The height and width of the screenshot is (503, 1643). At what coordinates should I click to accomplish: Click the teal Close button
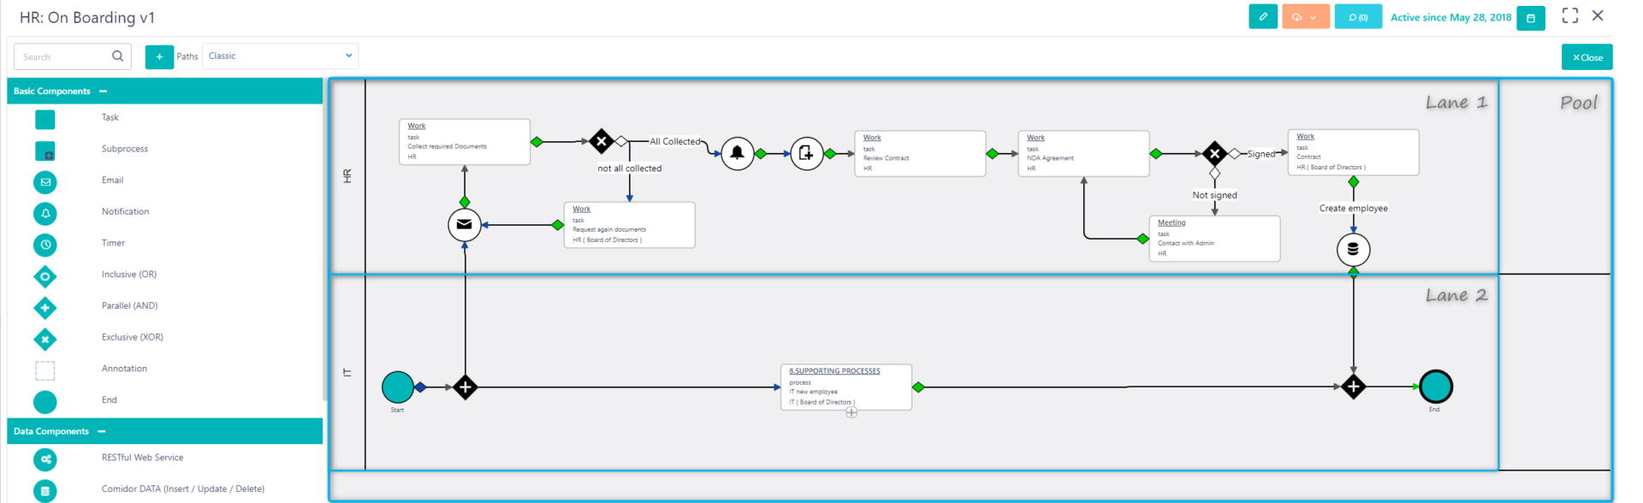click(1587, 57)
